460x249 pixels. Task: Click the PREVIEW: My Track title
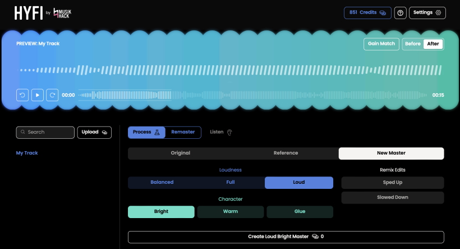38,43
